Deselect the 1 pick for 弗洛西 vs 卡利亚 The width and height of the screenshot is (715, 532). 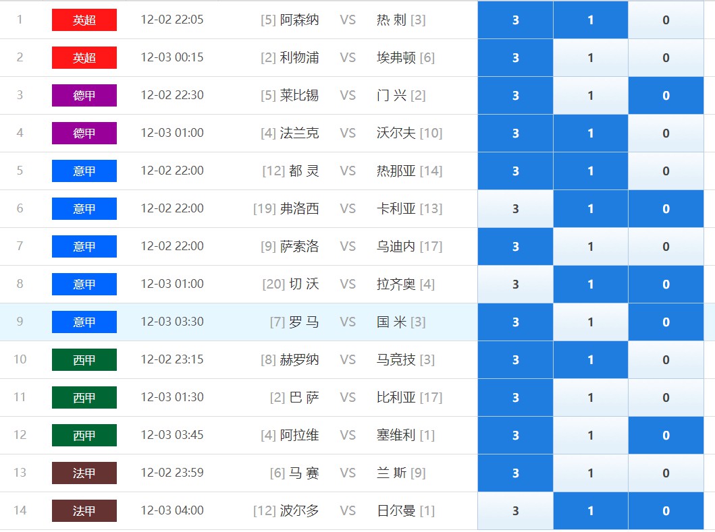pos(591,208)
